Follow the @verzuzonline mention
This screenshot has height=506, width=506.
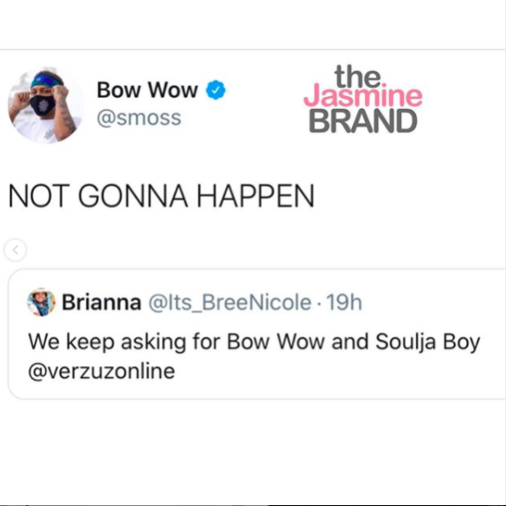point(102,371)
